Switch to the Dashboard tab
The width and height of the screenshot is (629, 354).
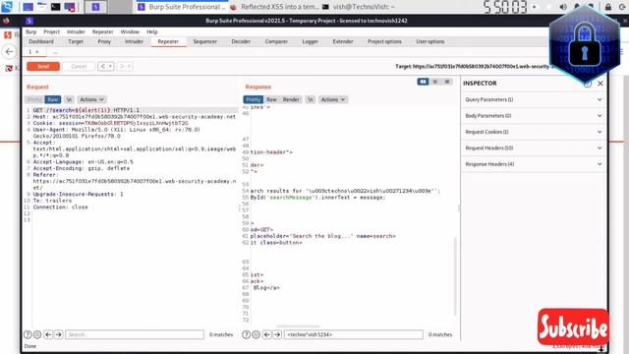point(41,41)
